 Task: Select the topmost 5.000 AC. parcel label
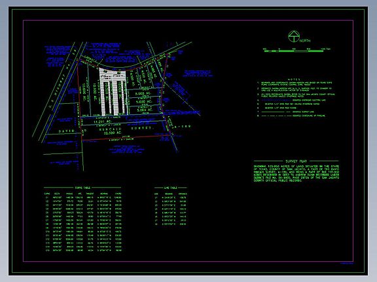(143, 93)
